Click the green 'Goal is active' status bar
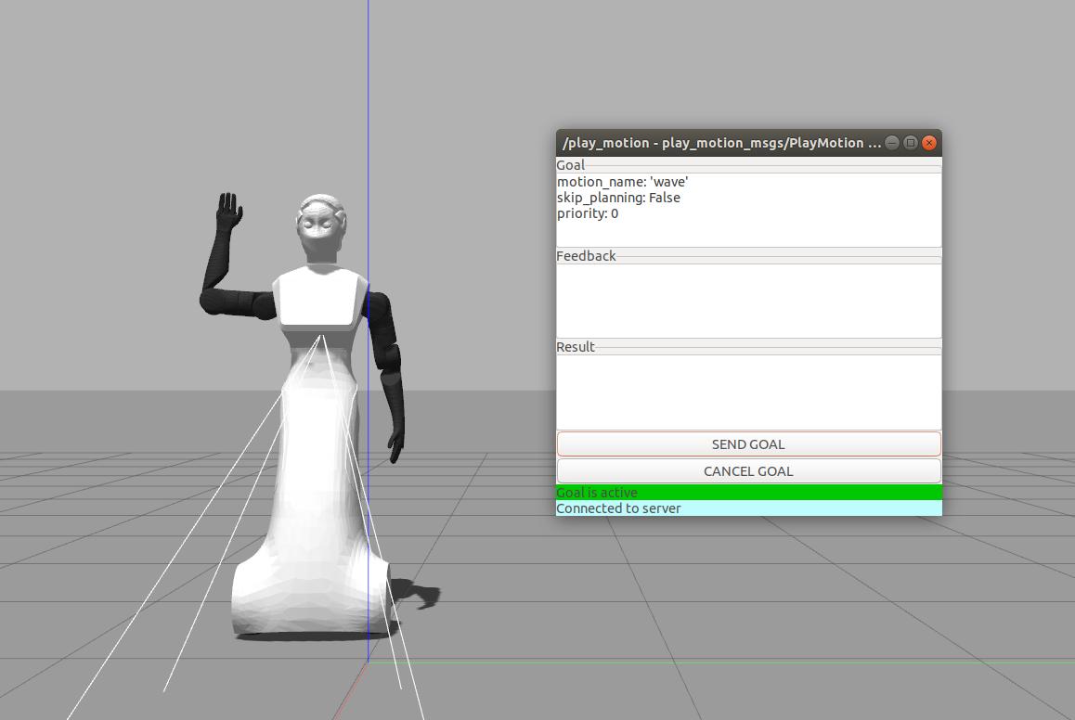This screenshot has width=1075, height=720. click(748, 493)
